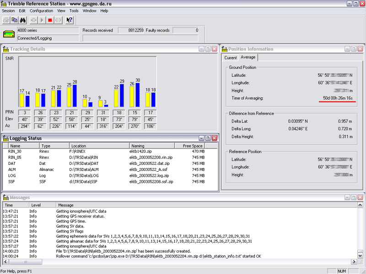This screenshot has height=274, width=366.
Task: Click the binoculars find icon
Action: point(23,20)
